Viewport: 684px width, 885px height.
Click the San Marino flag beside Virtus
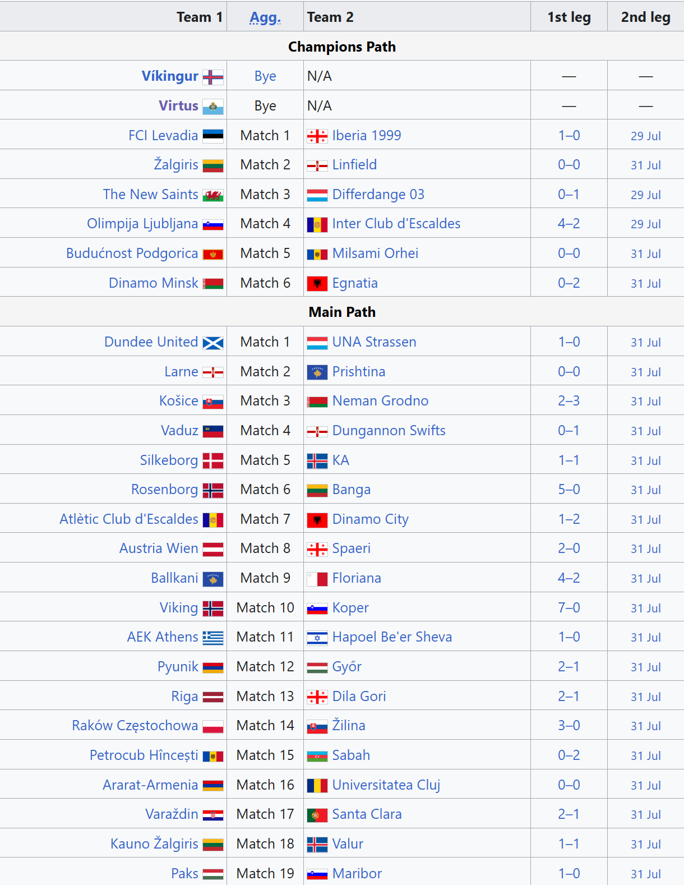click(213, 107)
